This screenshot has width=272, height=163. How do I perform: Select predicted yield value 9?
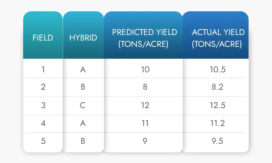point(145,141)
